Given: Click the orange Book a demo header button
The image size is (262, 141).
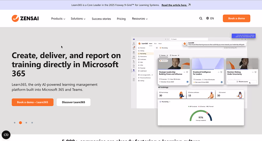Looking at the screenshot, I should pos(236,18).
